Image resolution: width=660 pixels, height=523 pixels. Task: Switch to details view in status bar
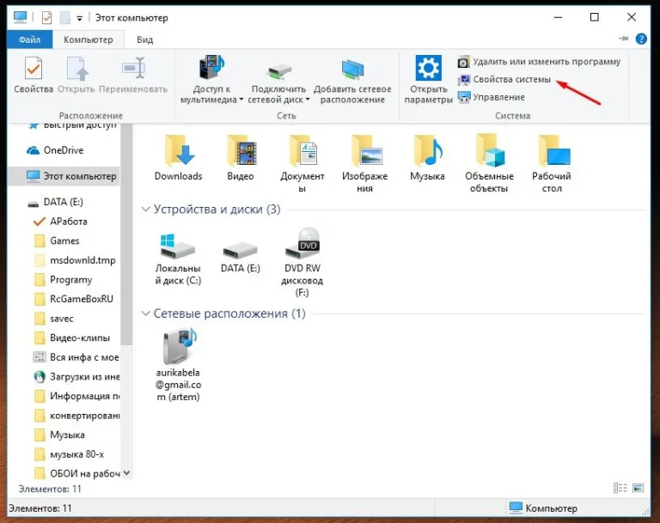click(620, 488)
